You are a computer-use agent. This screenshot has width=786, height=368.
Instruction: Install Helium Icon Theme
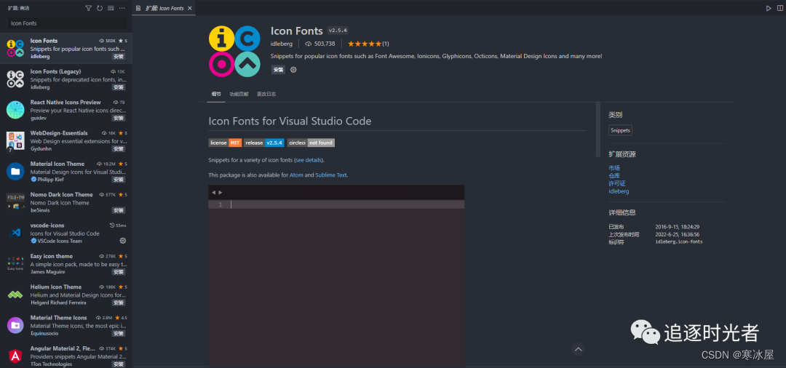tap(119, 303)
